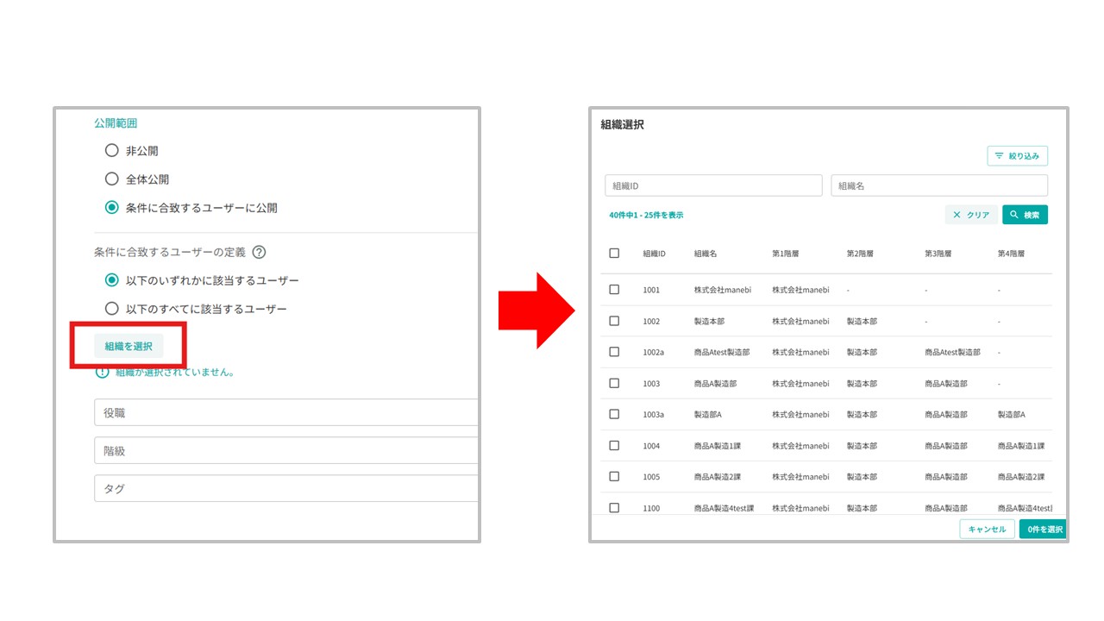
Task: Open the タグ dropdown field
Action: point(285,489)
